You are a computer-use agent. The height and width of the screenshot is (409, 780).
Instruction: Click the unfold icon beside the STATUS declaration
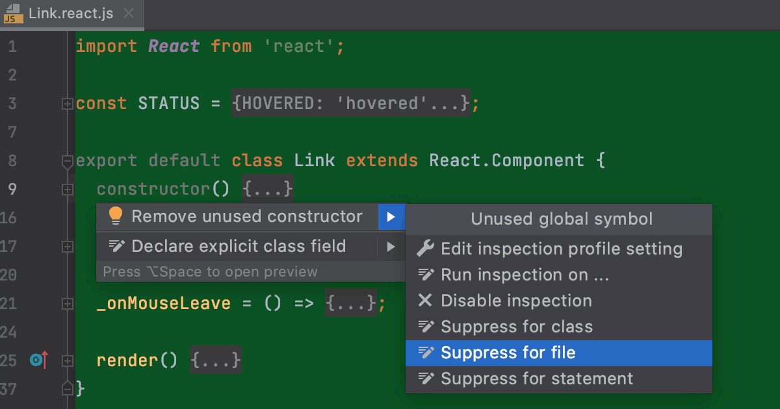68,103
